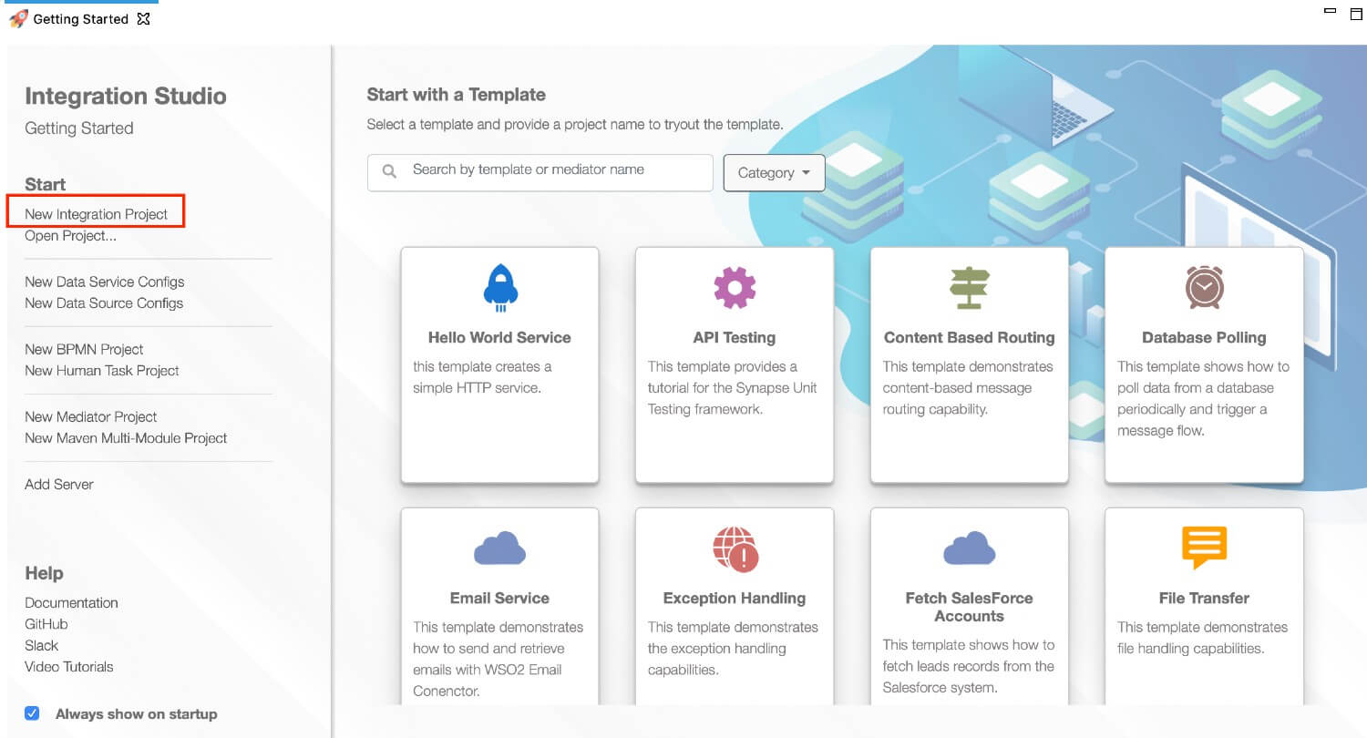Viewport: 1367px width, 738px height.
Task: Maximize the editor panel view
Action: [1356, 13]
